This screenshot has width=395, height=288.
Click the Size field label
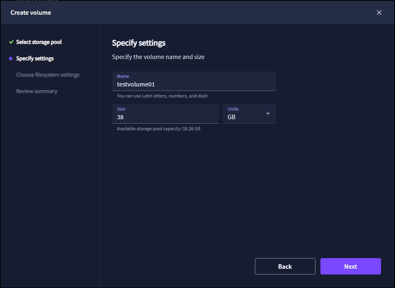coord(121,109)
